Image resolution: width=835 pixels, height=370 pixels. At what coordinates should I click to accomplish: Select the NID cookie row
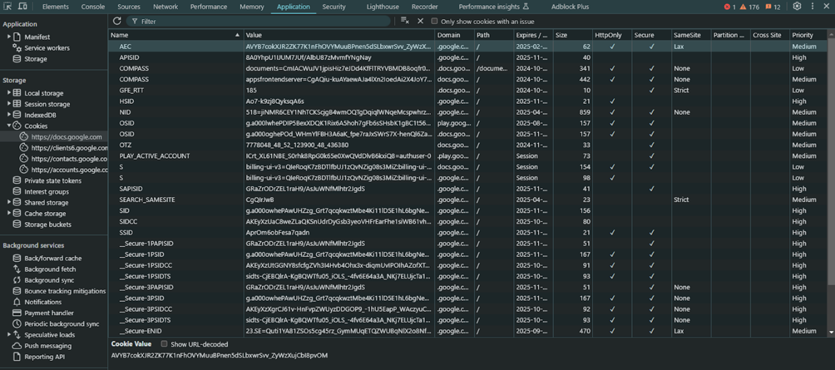click(468, 112)
